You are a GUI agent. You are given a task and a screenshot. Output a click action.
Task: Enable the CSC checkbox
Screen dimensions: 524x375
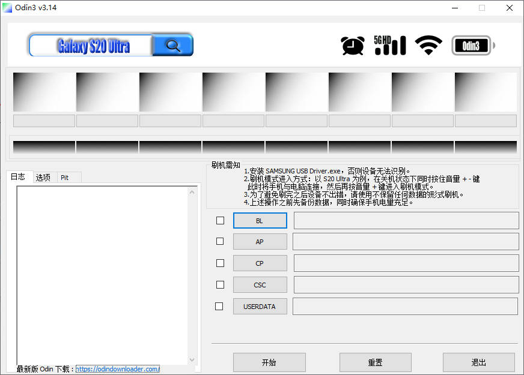[x=220, y=284]
